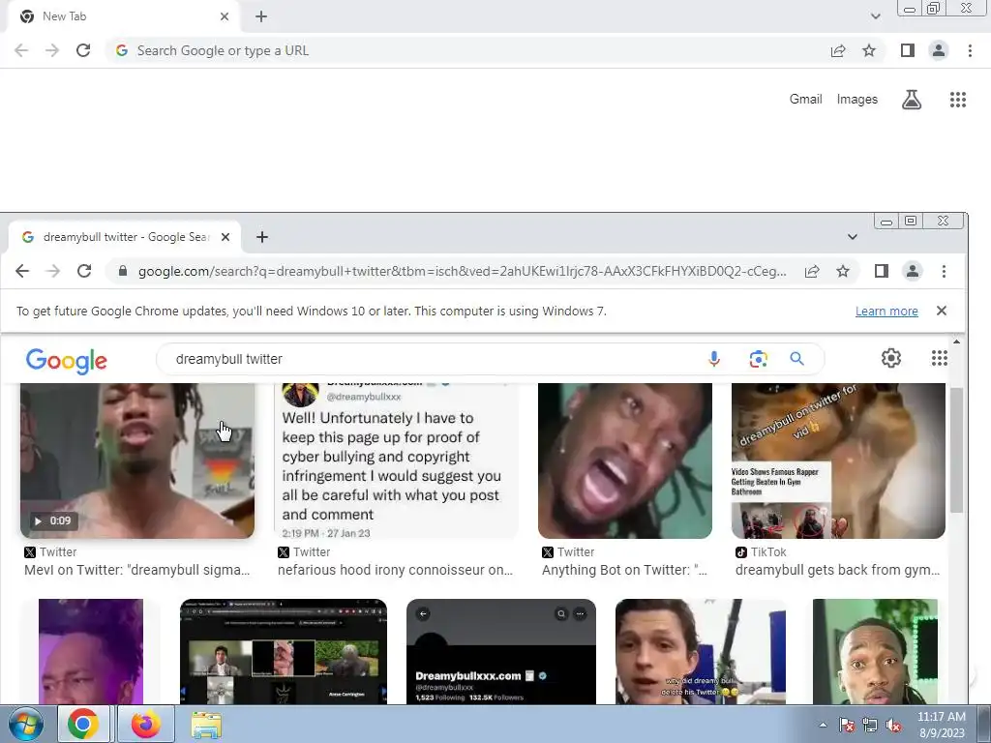This screenshot has width=991, height=743.
Task: Dismiss the Windows 7 update notice
Action: pos(942,311)
